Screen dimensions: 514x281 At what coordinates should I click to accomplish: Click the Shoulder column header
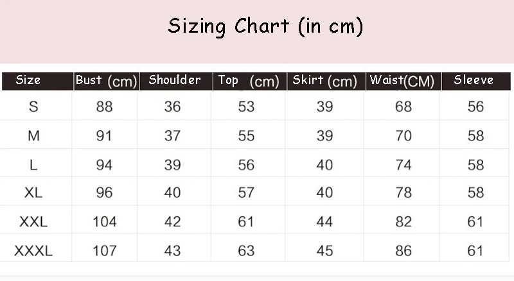(x=175, y=80)
